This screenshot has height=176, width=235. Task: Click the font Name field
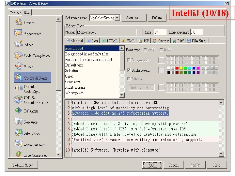click(106, 32)
